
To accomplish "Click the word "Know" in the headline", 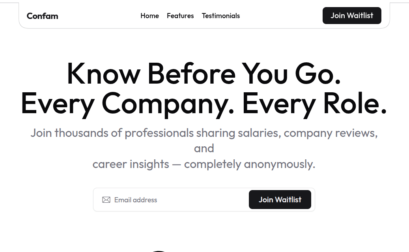I will click(103, 74).
